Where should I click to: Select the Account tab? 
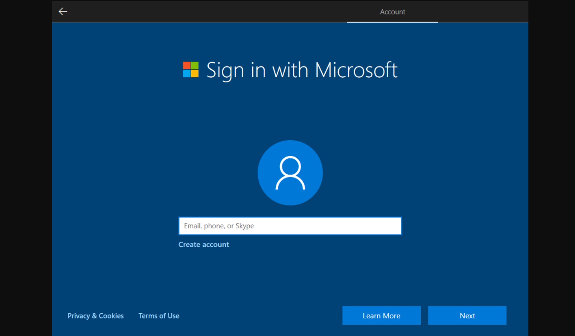pyautogui.click(x=392, y=12)
